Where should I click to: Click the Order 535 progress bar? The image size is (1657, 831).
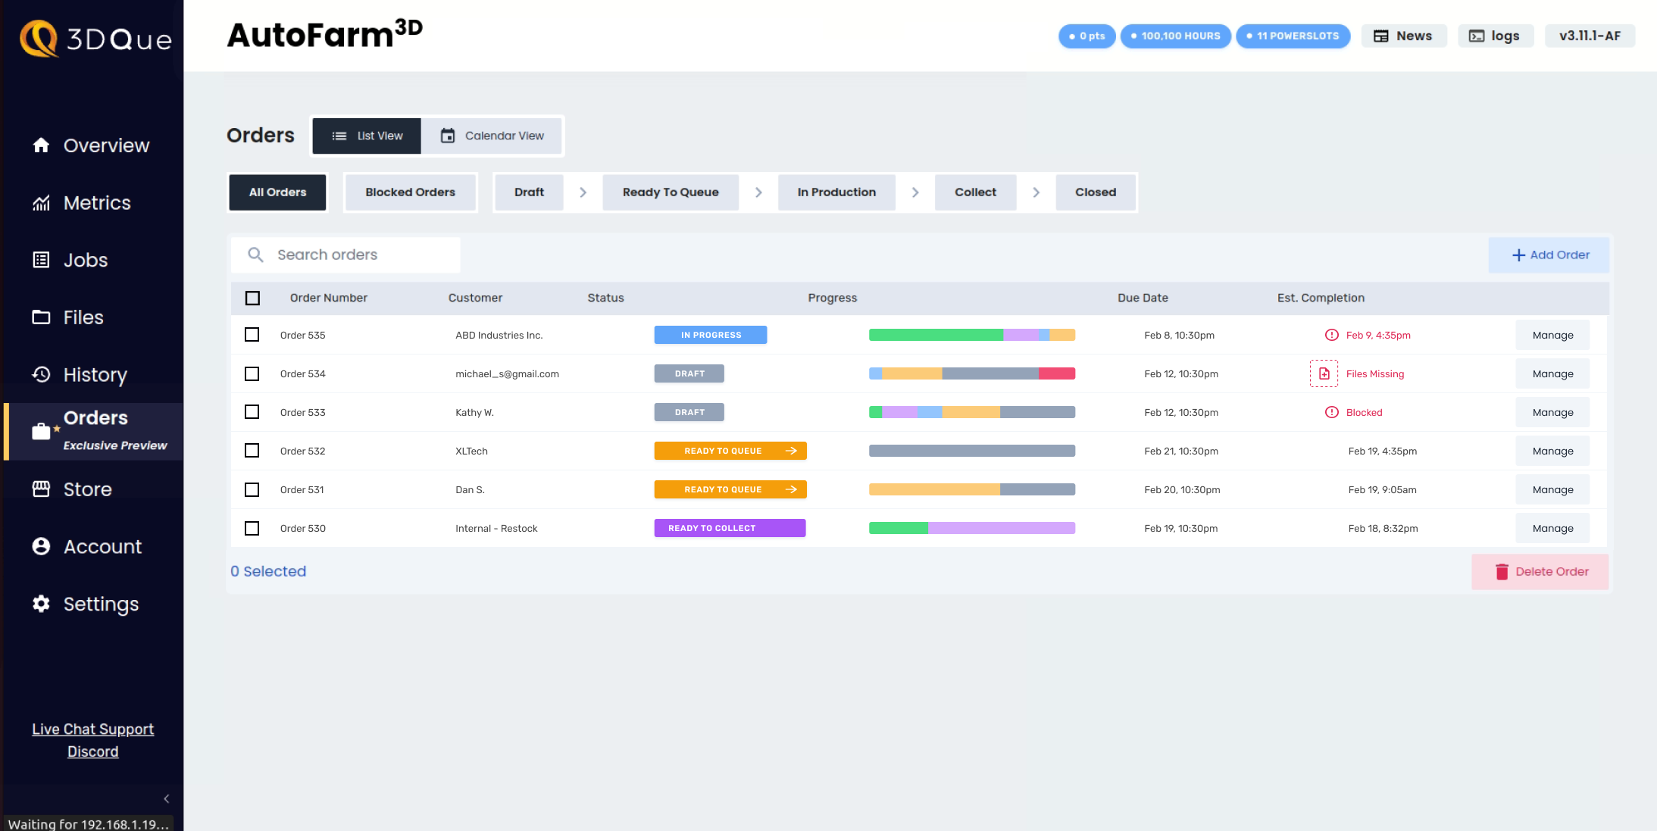click(971, 335)
